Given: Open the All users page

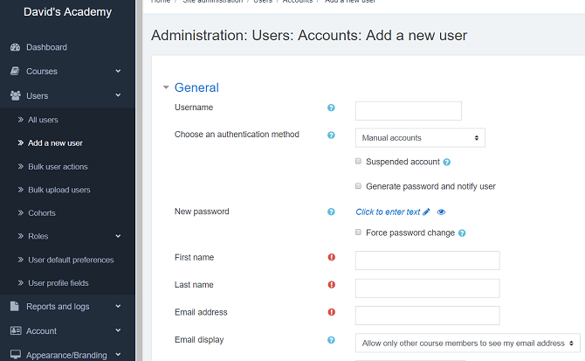Looking at the screenshot, I should pos(43,120).
